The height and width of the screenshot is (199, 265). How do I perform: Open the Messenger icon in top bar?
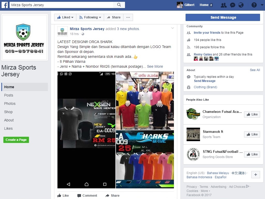(x=233, y=5)
